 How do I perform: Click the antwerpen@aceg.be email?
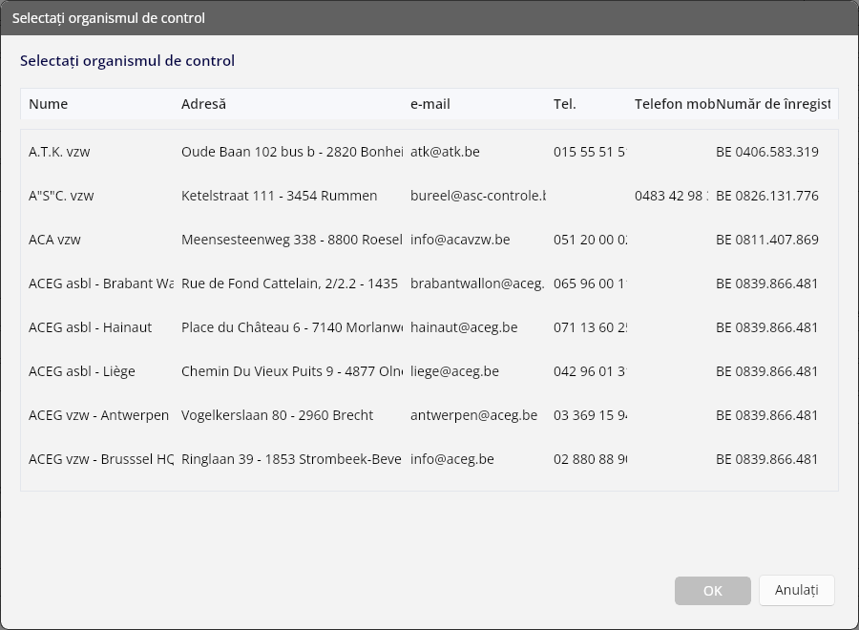[x=473, y=415]
